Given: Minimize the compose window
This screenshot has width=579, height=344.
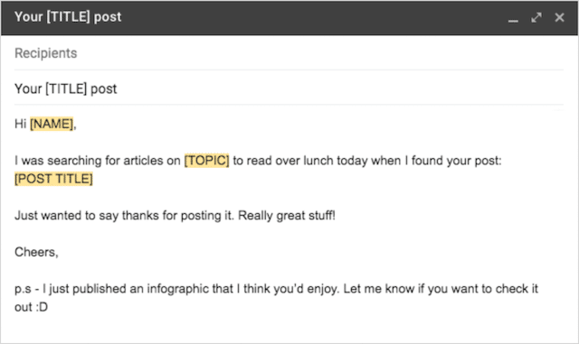Looking at the screenshot, I should (x=513, y=18).
